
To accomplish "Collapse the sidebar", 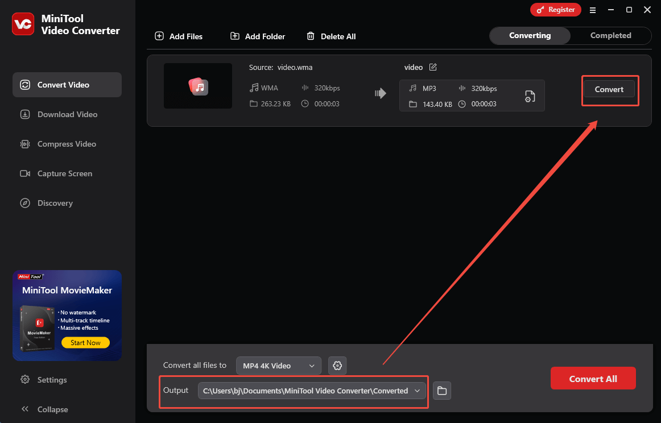I will point(44,409).
